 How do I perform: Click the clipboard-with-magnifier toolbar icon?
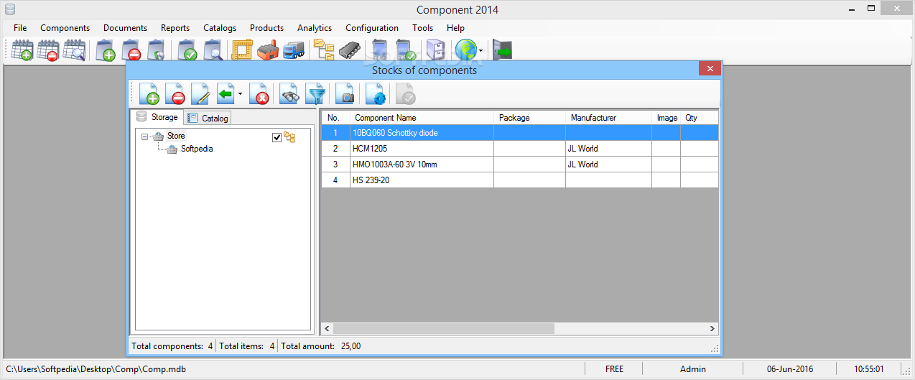(x=213, y=50)
